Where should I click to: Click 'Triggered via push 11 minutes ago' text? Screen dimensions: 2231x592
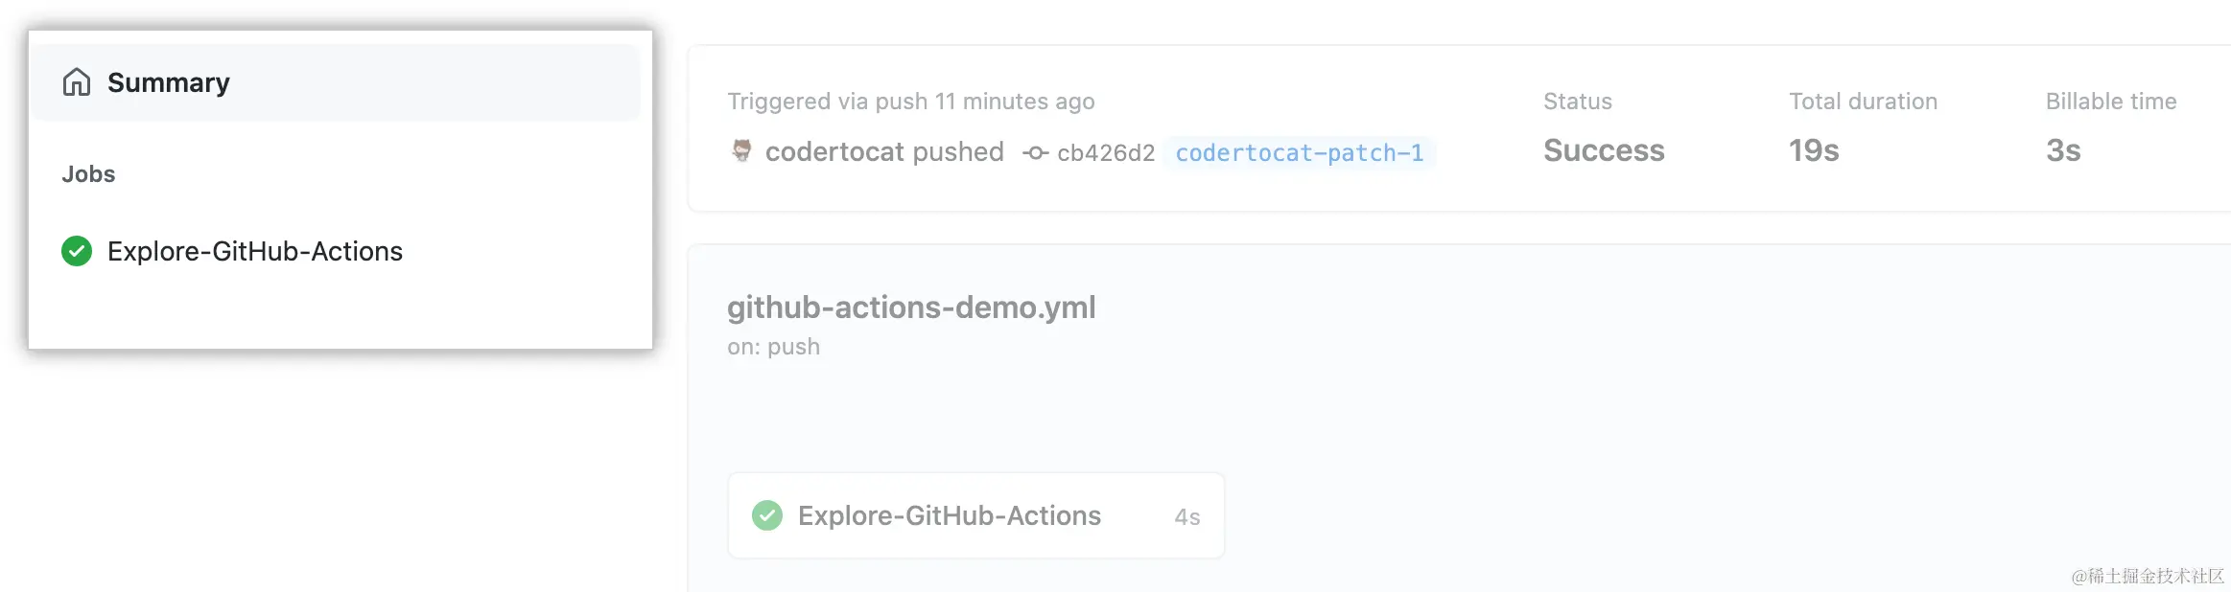[x=910, y=102]
